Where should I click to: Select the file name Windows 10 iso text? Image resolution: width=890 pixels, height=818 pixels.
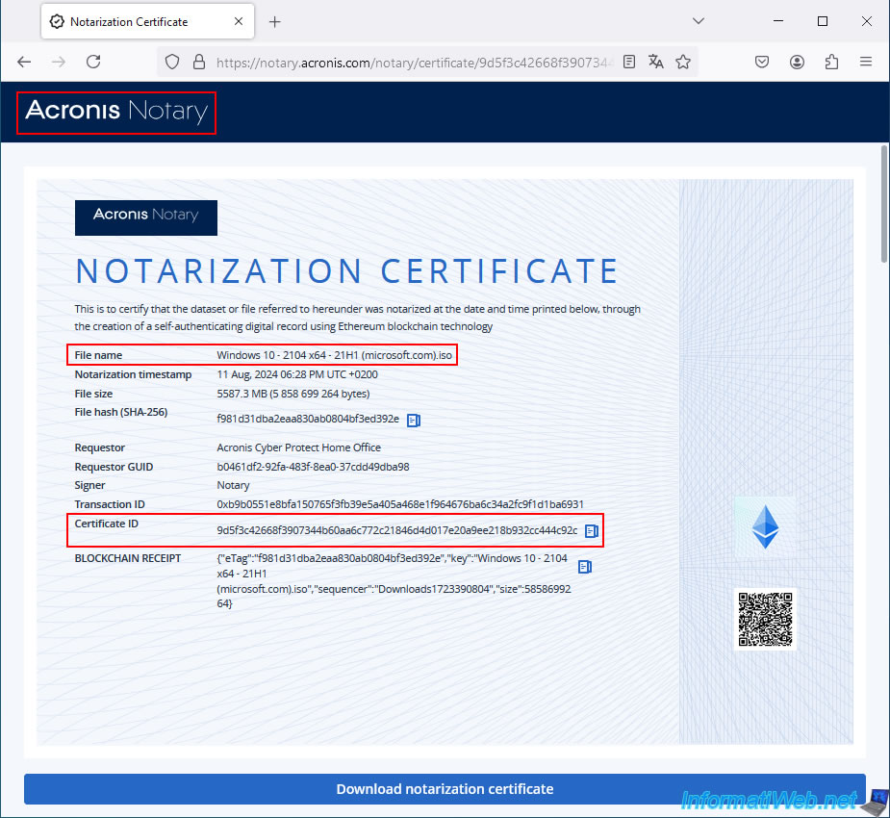[334, 355]
